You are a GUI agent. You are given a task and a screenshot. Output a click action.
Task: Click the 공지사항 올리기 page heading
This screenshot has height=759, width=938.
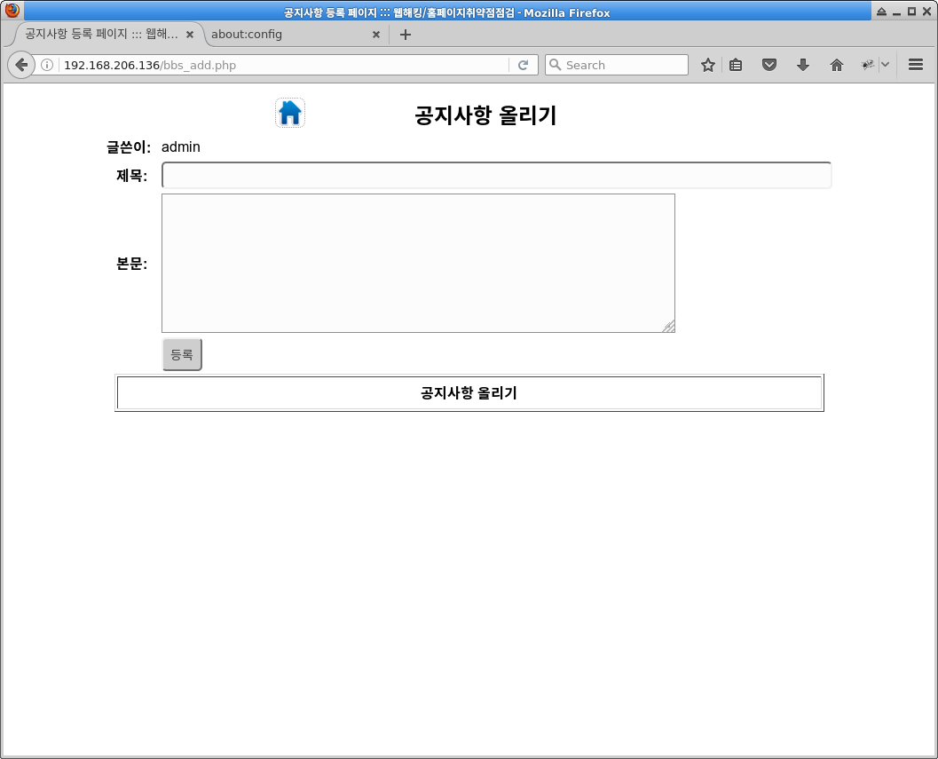(x=485, y=115)
